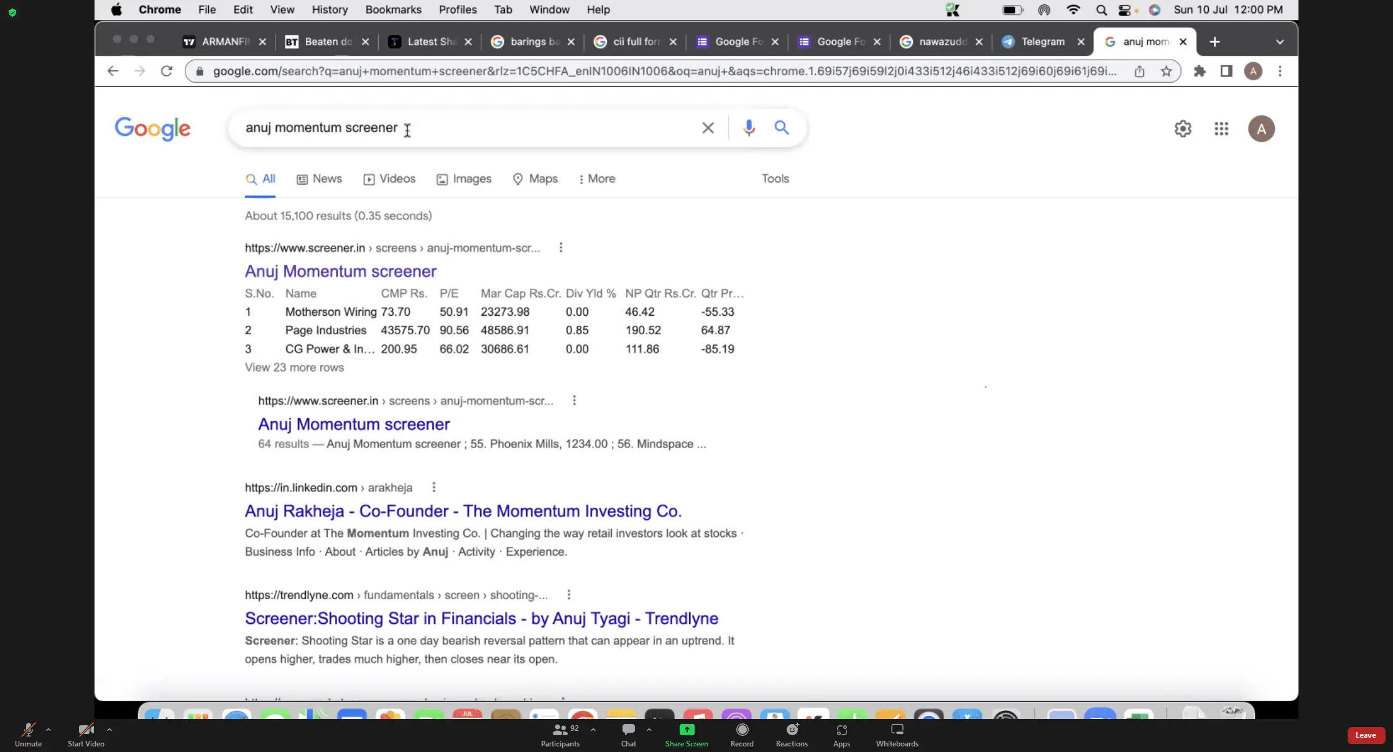Start Video in Zoom toolbar
This screenshot has width=1393, height=752.
click(86, 734)
